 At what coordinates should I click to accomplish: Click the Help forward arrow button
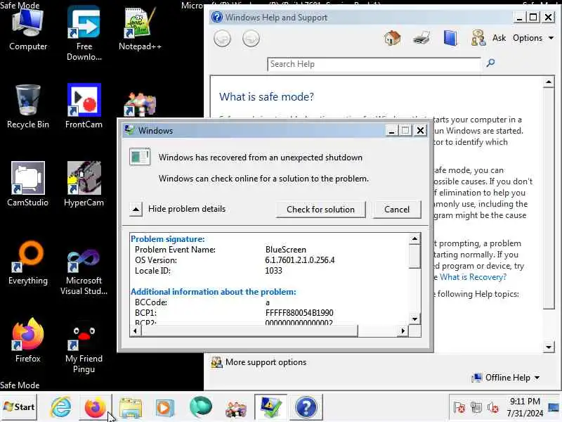[251, 39]
